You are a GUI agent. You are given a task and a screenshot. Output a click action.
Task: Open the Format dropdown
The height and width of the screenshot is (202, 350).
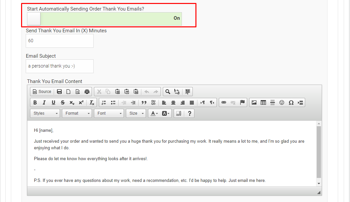coord(77,113)
